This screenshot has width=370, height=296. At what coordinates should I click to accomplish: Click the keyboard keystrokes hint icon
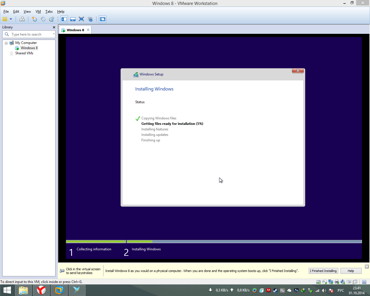(62, 271)
